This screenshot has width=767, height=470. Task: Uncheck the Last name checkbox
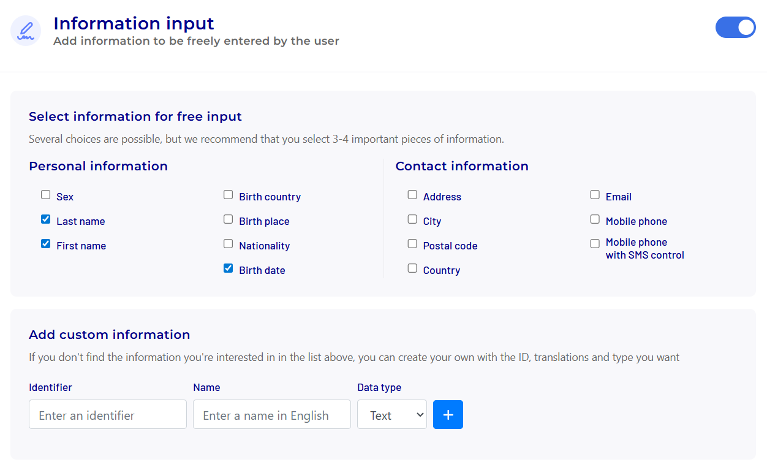(46, 219)
